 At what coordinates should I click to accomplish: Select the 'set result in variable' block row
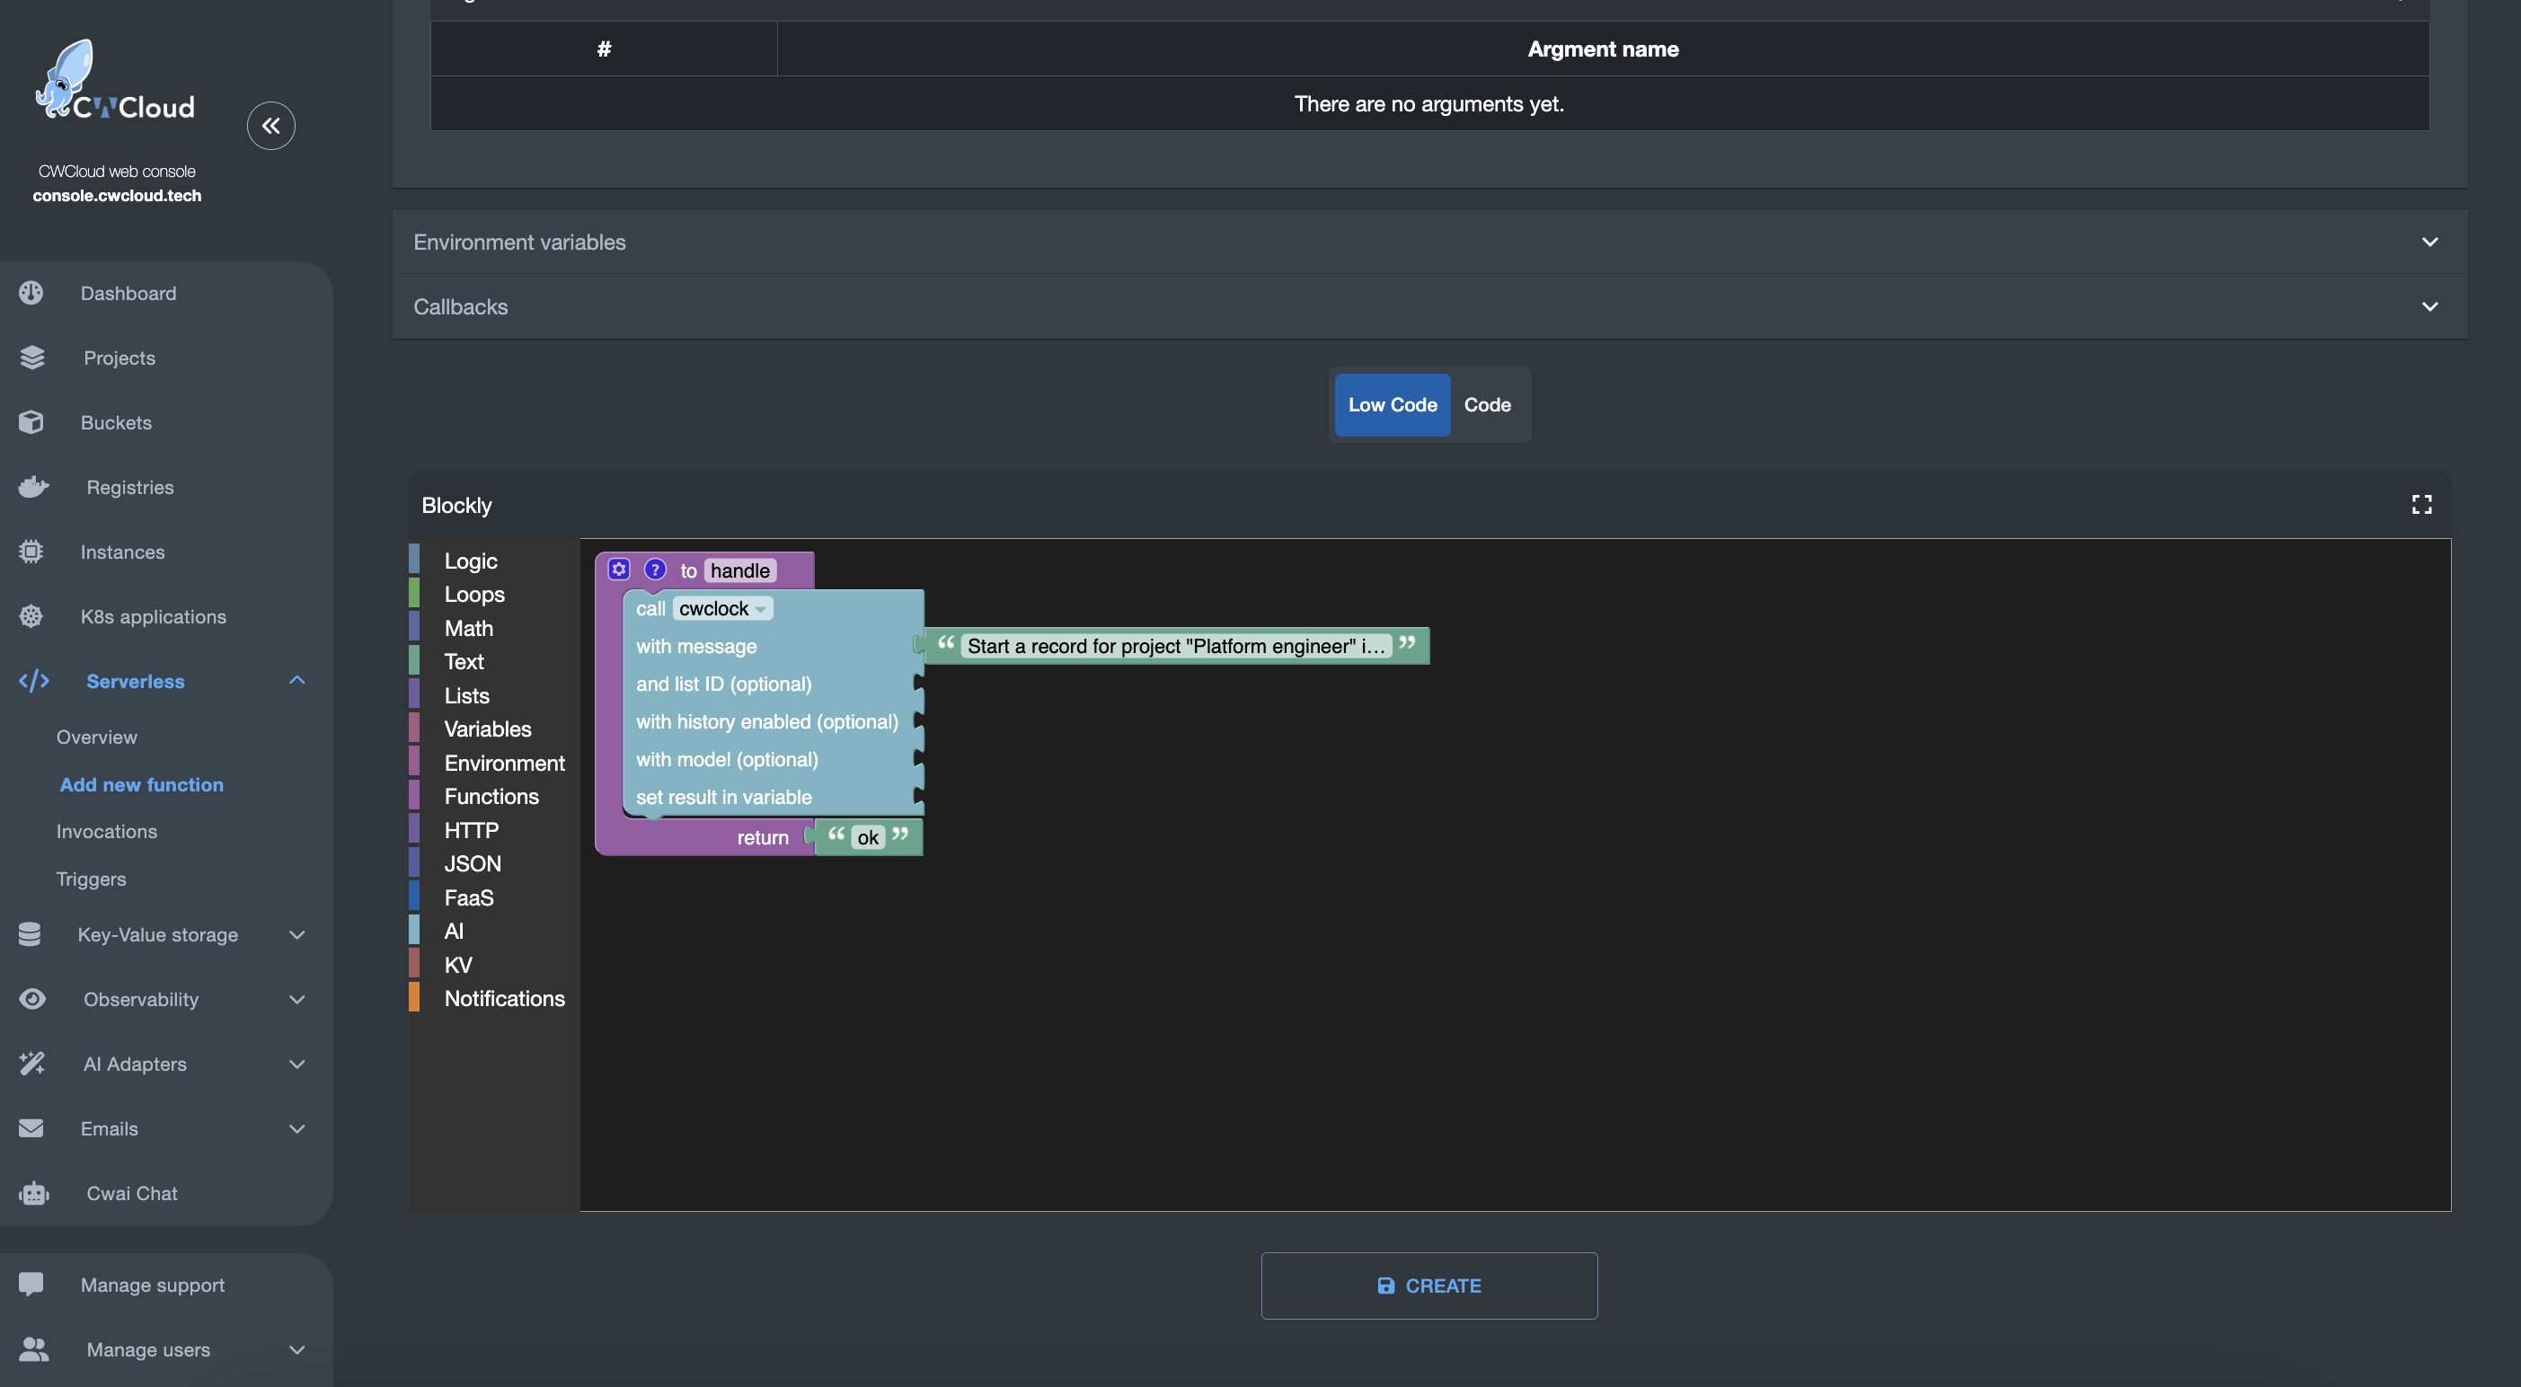[x=723, y=797]
